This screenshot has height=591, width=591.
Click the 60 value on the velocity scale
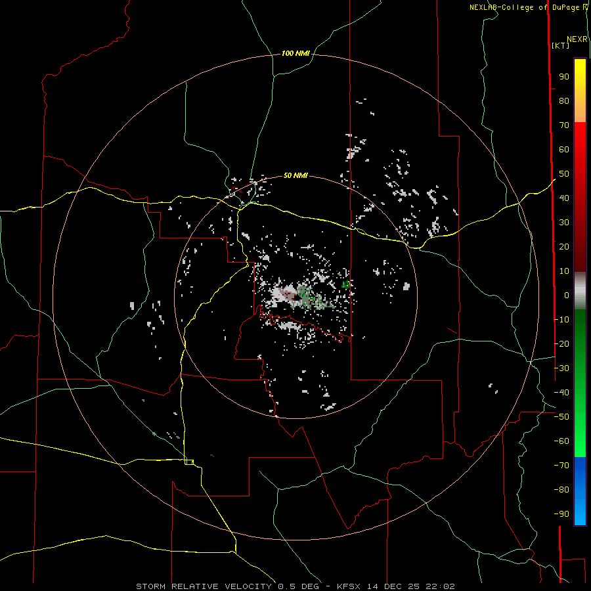pos(564,150)
